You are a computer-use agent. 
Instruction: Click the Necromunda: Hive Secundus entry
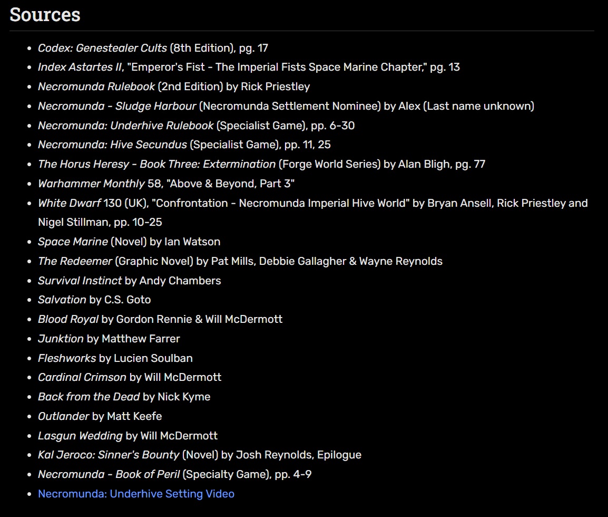pos(184,145)
